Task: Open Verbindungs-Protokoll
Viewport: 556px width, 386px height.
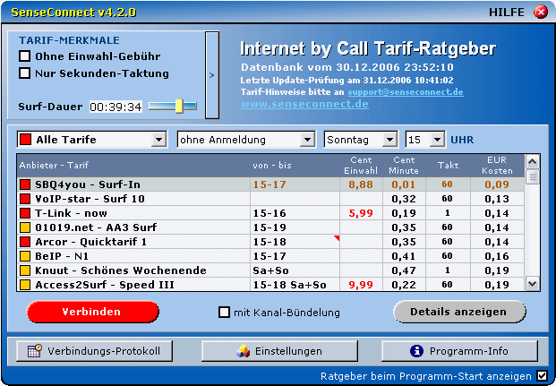Action: point(94,351)
